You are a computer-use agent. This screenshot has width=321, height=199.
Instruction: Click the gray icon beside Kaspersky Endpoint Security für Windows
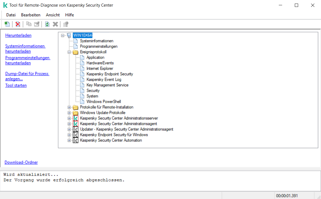pyautogui.click(x=76, y=135)
